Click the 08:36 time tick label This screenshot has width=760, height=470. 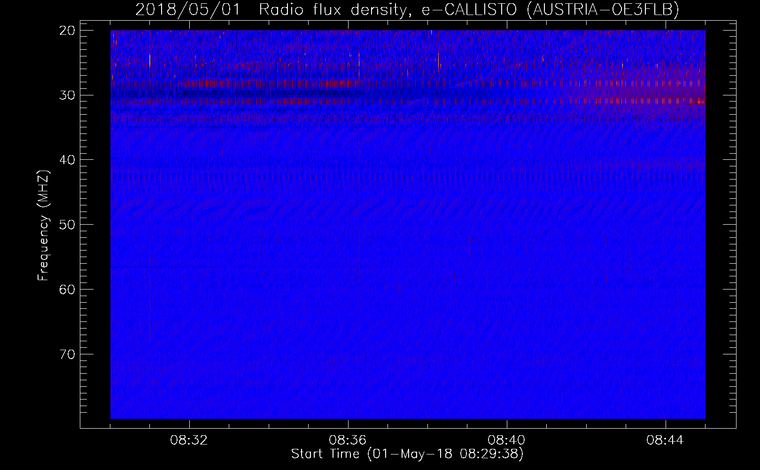[348, 440]
